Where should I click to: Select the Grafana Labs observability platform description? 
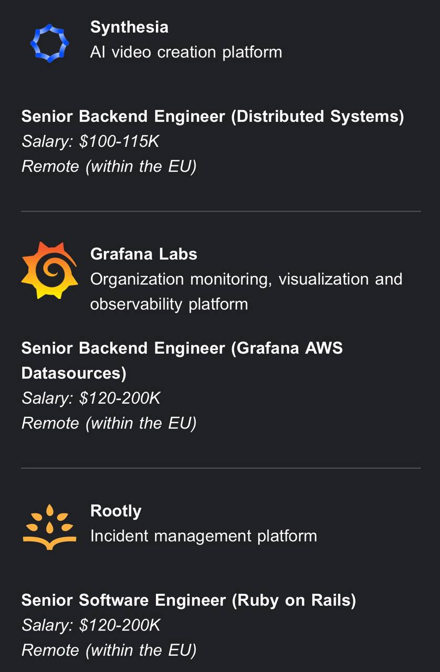246,291
